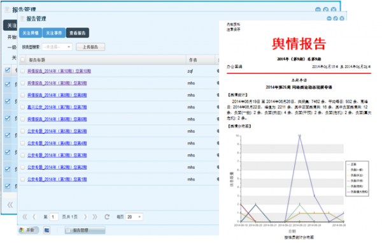
Task: Collapse panel with double-arrow in back window
Action: pos(10,205)
